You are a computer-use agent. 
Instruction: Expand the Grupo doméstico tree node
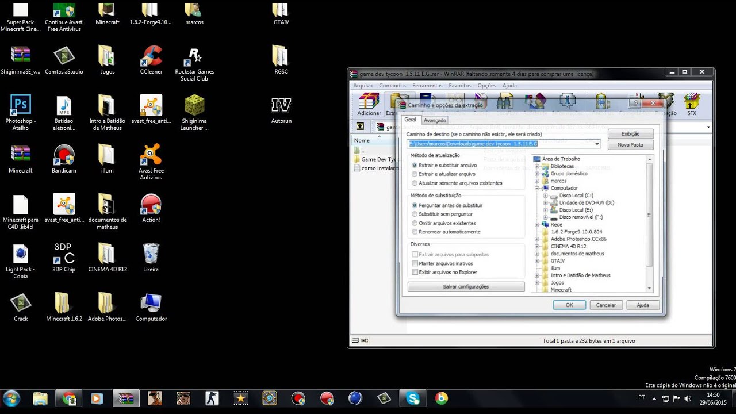click(x=537, y=174)
